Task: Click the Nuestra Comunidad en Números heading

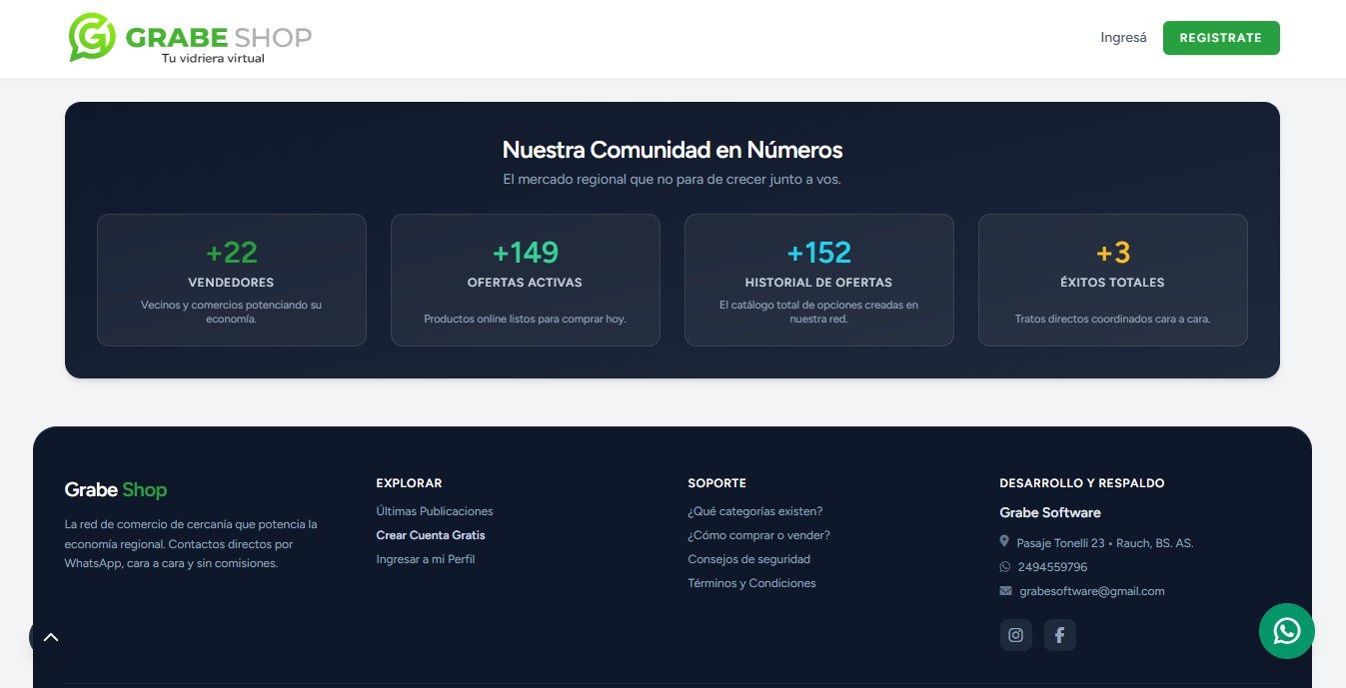Action: (x=673, y=150)
